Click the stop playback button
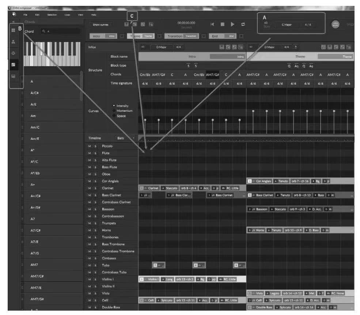The height and width of the screenshot is (315, 360). tap(223, 24)
